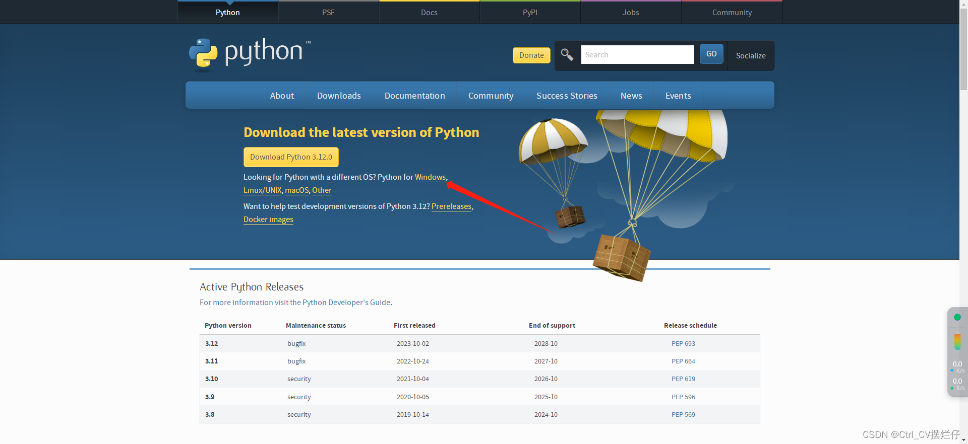Open the Jobs top tab
968x444 pixels.
(631, 12)
